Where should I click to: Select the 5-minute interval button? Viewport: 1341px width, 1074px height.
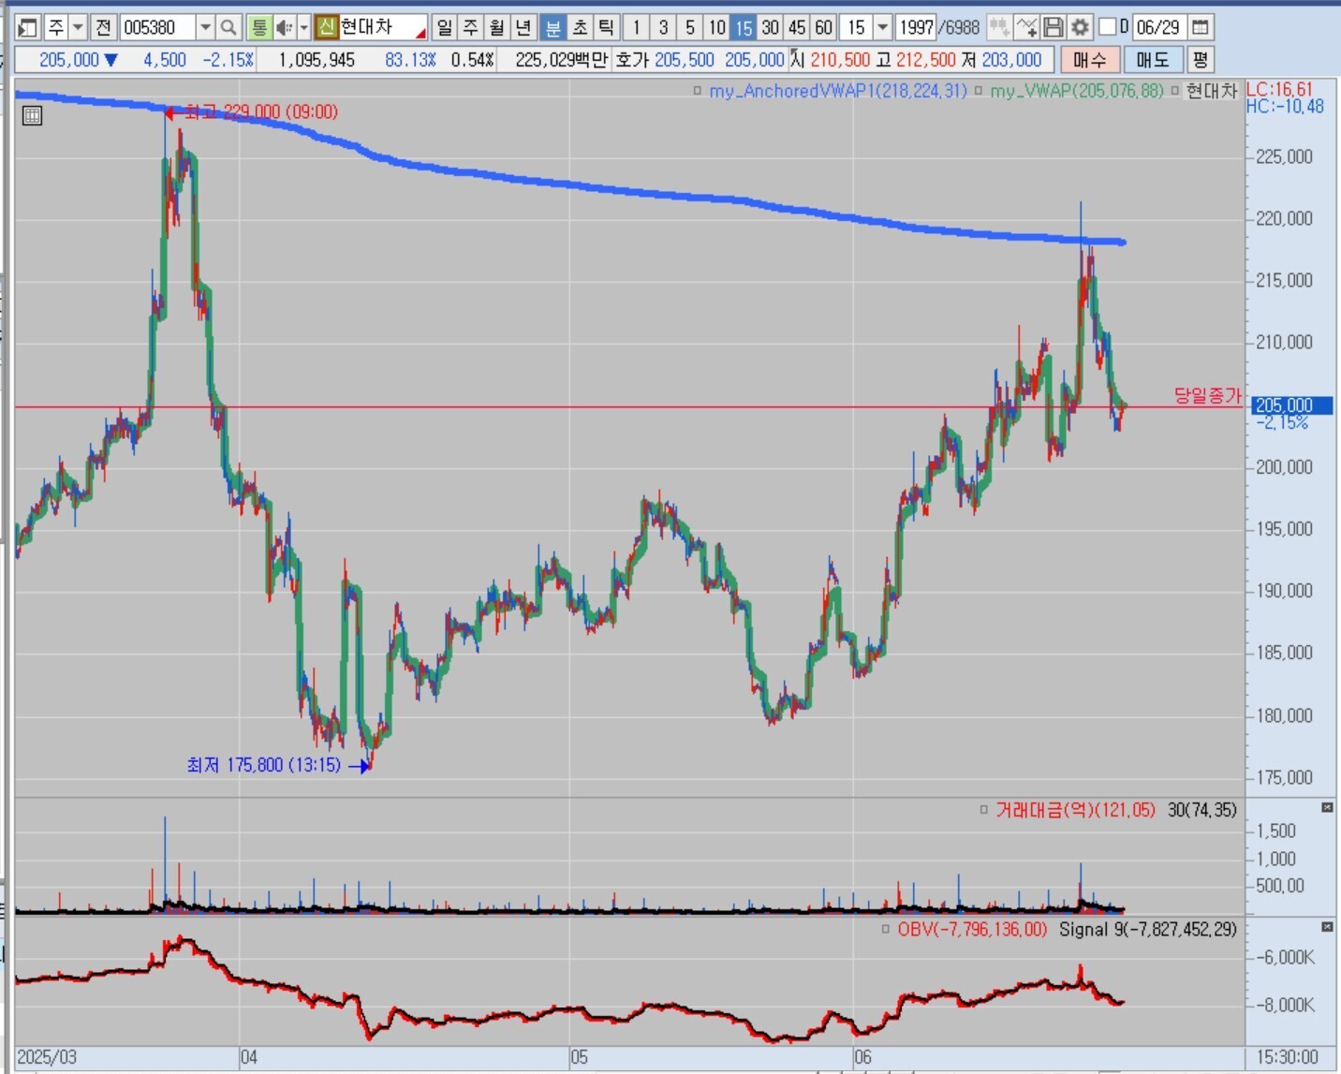pos(690,27)
